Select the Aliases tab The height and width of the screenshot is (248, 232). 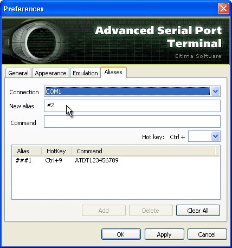[113, 72]
